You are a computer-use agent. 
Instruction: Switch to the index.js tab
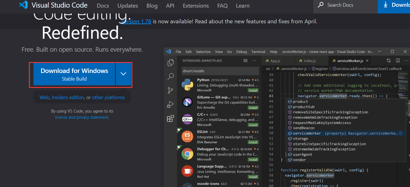point(310,61)
